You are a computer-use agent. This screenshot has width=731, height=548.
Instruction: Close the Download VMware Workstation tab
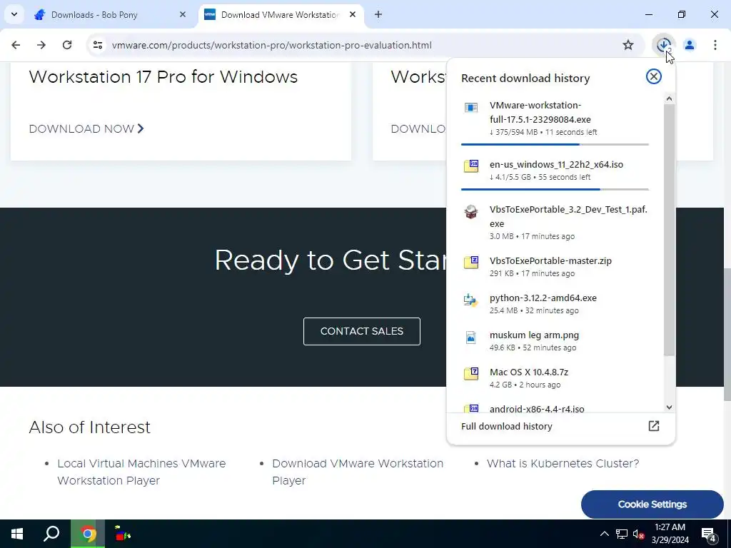pyautogui.click(x=353, y=14)
